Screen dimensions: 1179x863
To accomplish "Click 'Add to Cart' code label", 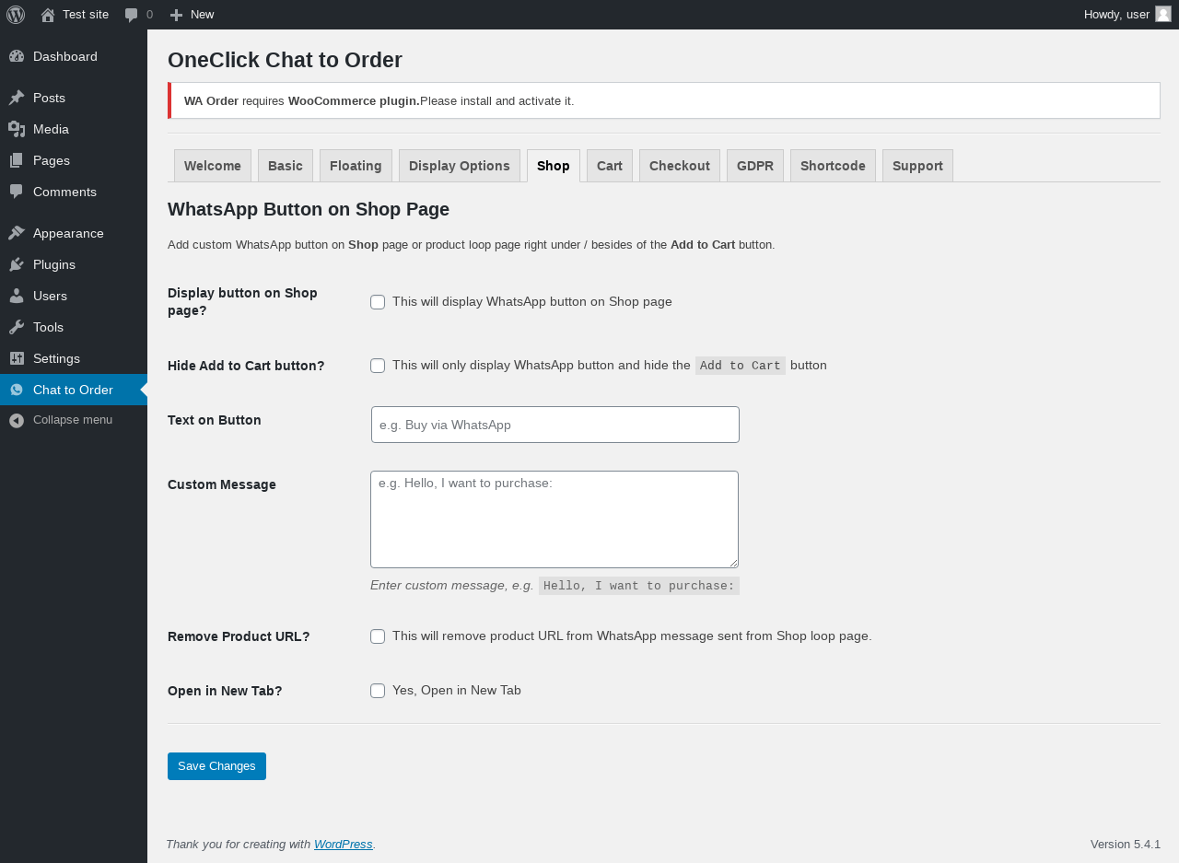I will tap(741, 366).
